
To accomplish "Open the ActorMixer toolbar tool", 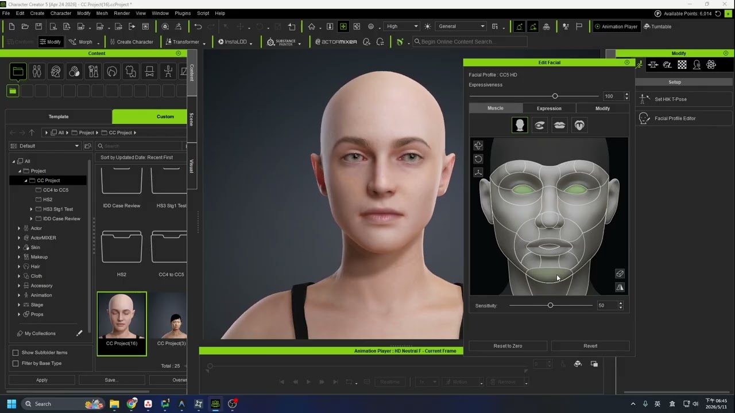I will 336,42.
